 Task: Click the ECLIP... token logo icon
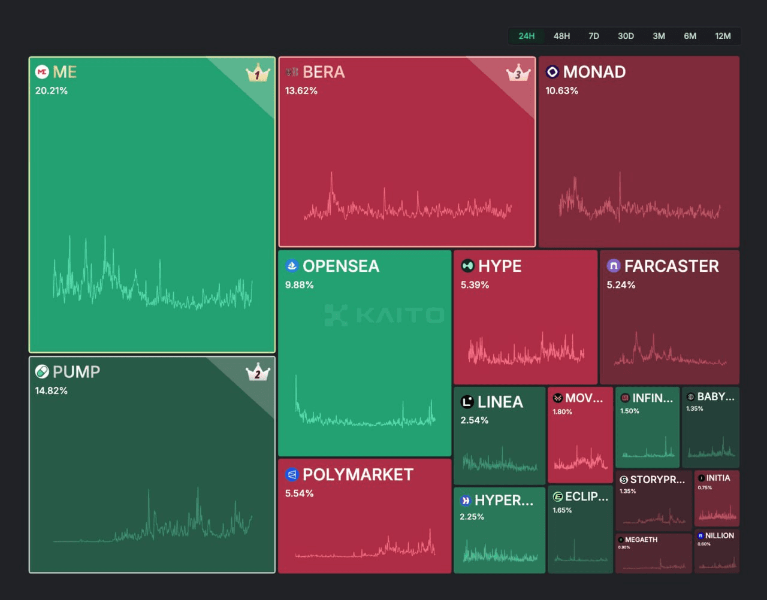tap(557, 496)
